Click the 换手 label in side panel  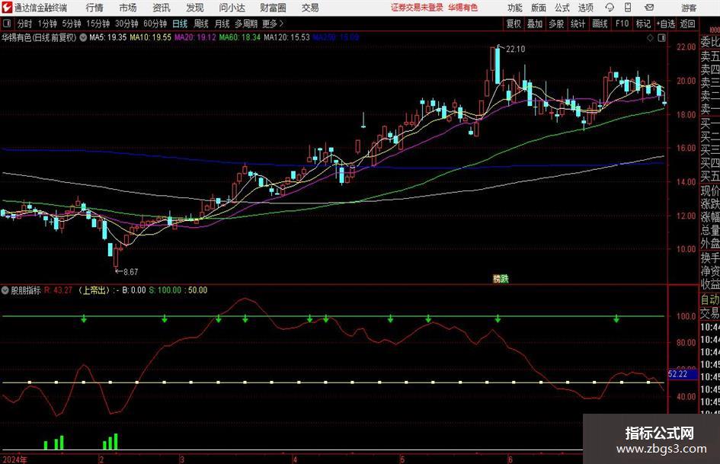[x=710, y=258]
